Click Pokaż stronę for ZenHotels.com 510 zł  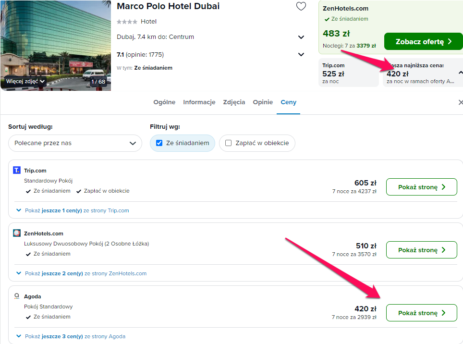[421, 250]
